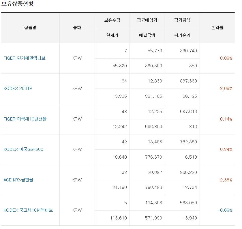Select the current price 113,610
The width and height of the screenshot is (242, 229).
coord(119,218)
